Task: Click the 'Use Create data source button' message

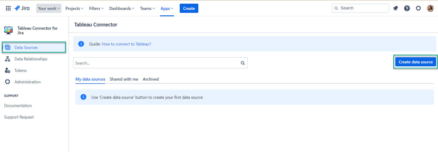Action: click(x=147, y=97)
